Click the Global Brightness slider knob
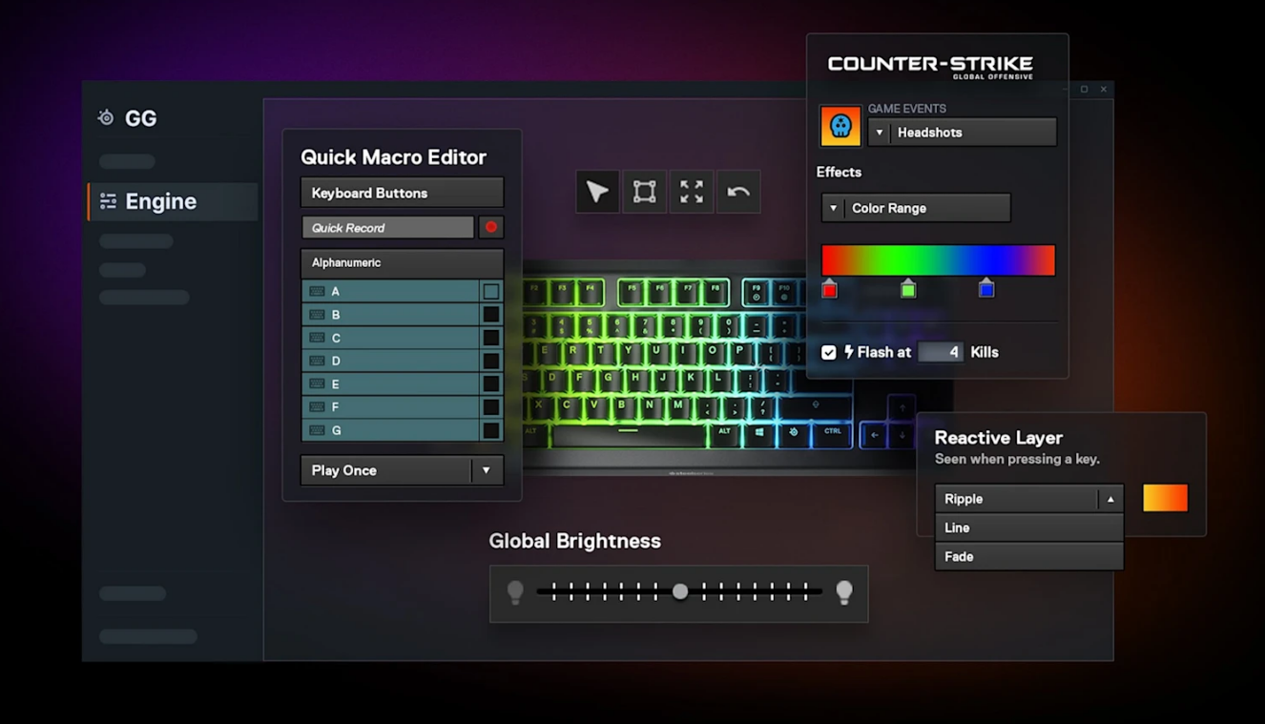The image size is (1265, 724). [x=680, y=591]
